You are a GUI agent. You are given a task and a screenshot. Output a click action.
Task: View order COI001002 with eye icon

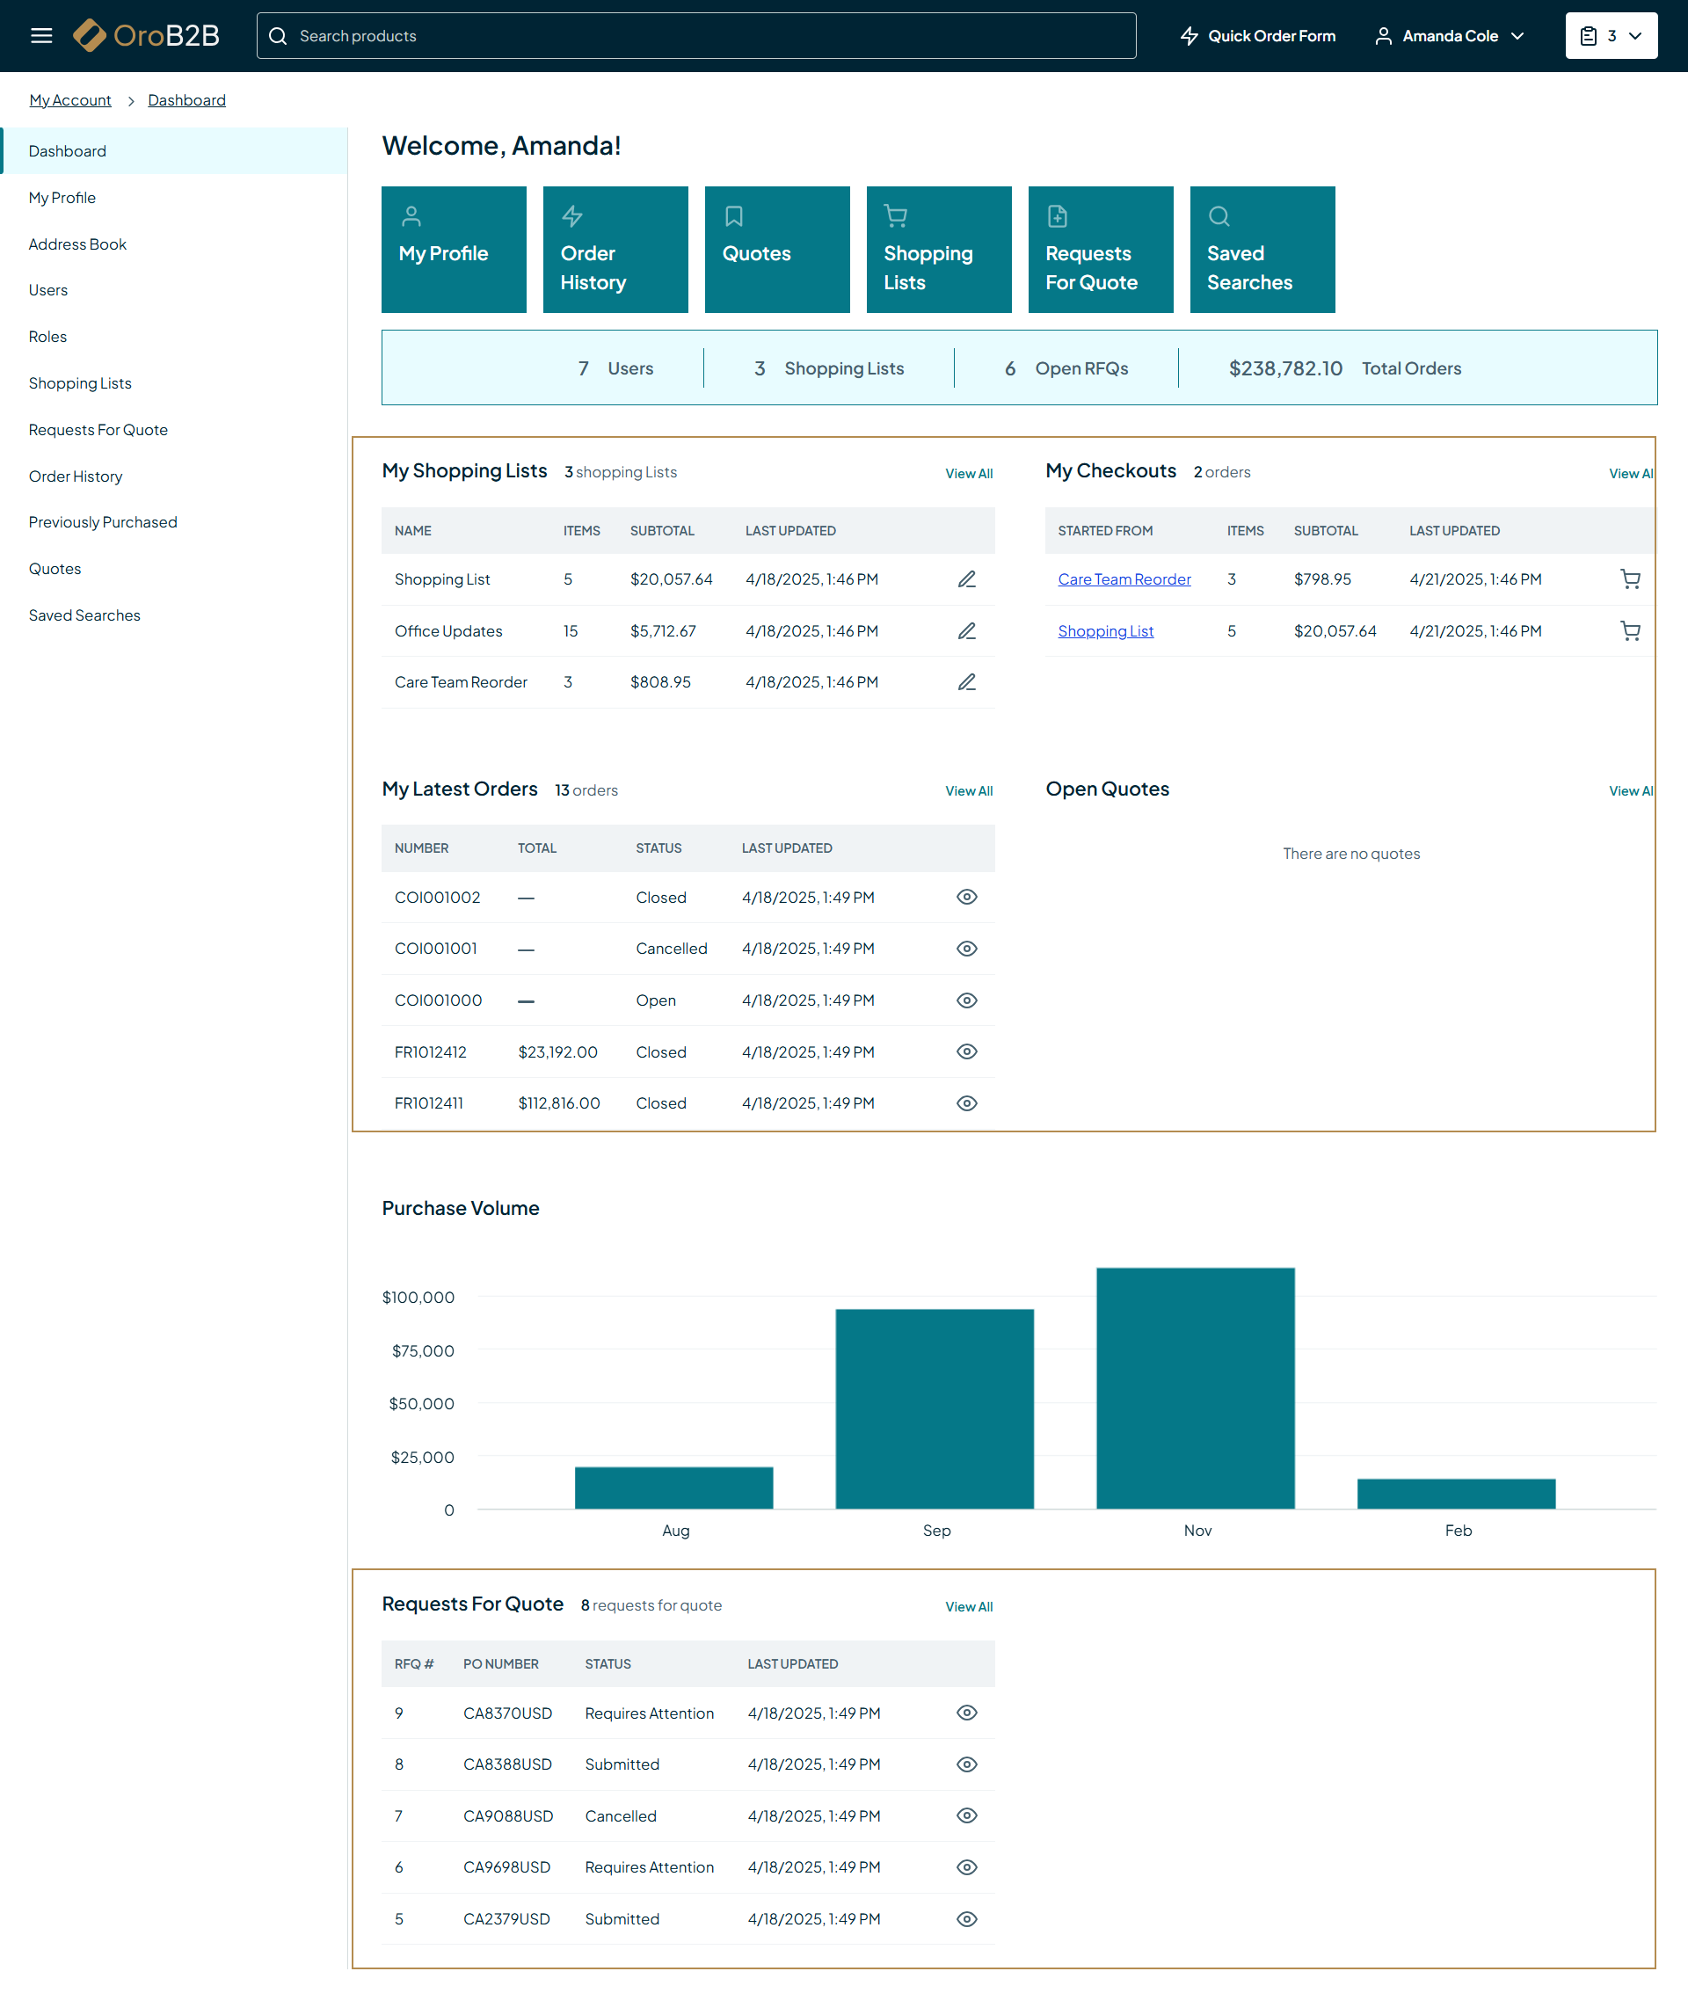[966, 897]
